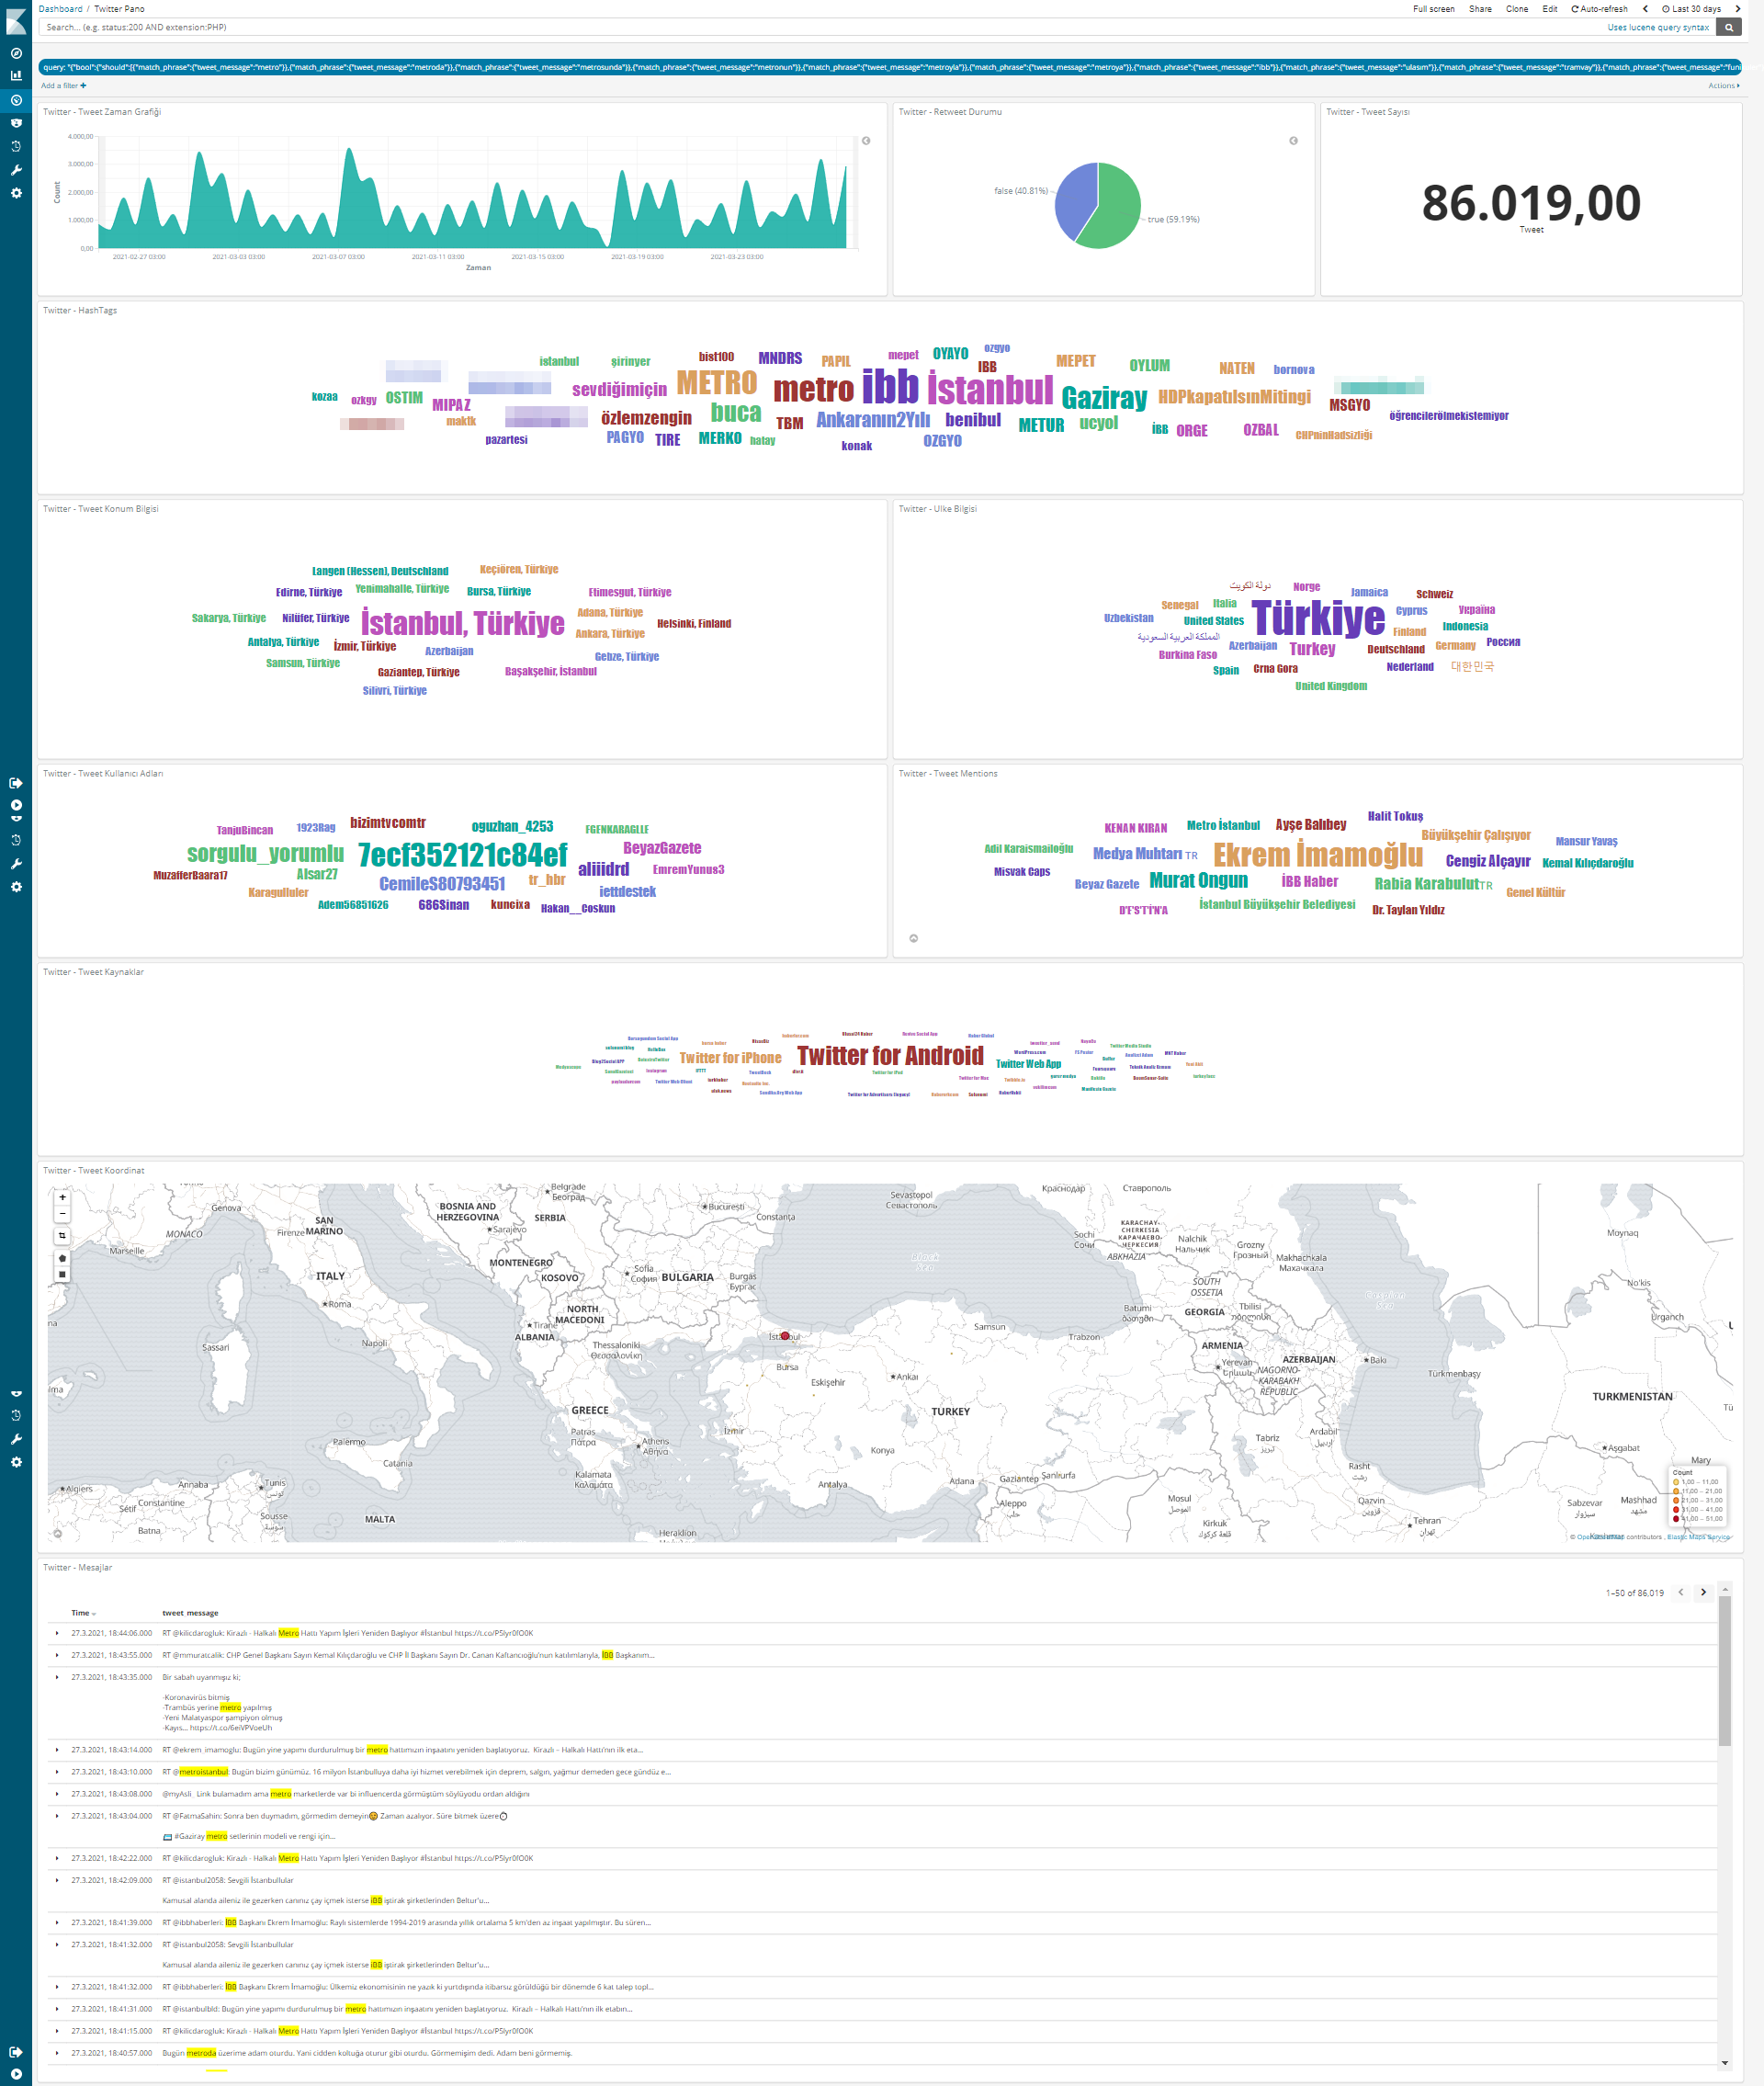1764x2086 pixels.
Task: Sort by the Time column arrow
Action: [x=94, y=1614]
